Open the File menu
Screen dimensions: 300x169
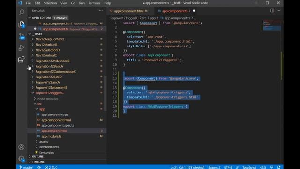click(28, 3)
